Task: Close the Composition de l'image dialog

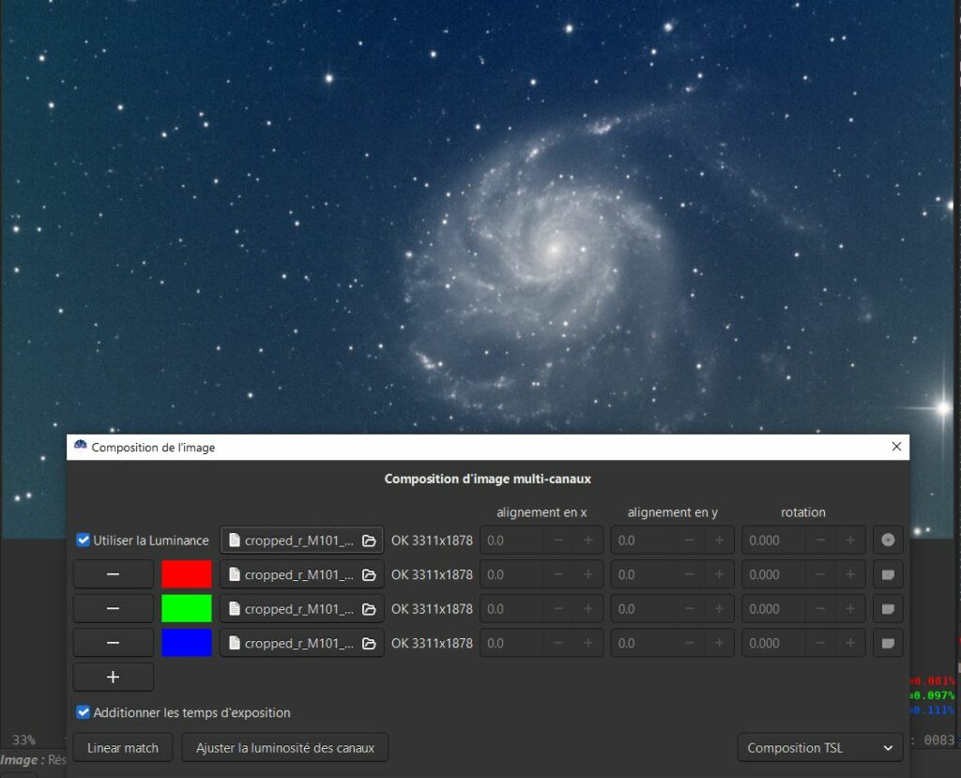Action: (895, 448)
